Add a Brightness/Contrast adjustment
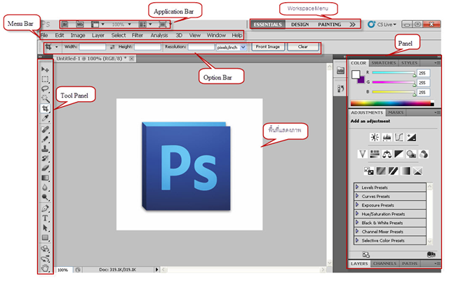The width and height of the screenshot is (449, 281). click(375, 138)
